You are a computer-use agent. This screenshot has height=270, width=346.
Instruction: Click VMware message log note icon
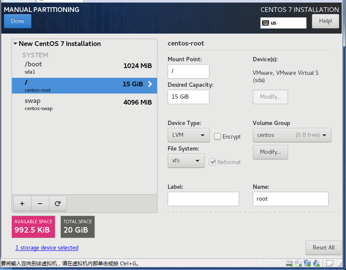330,263
